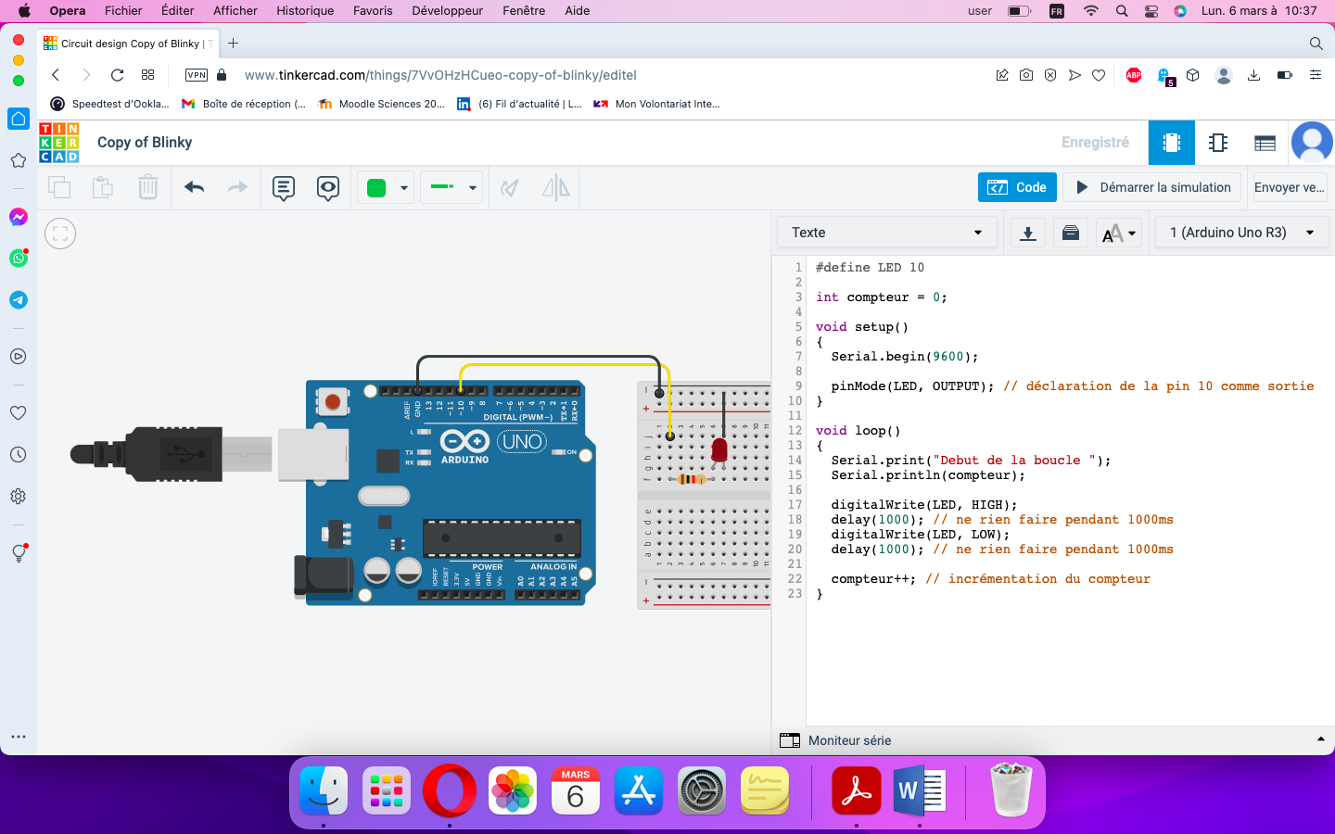Screen dimensions: 1335x834
Task: Switch to circuit view icon
Action: tap(1172, 143)
